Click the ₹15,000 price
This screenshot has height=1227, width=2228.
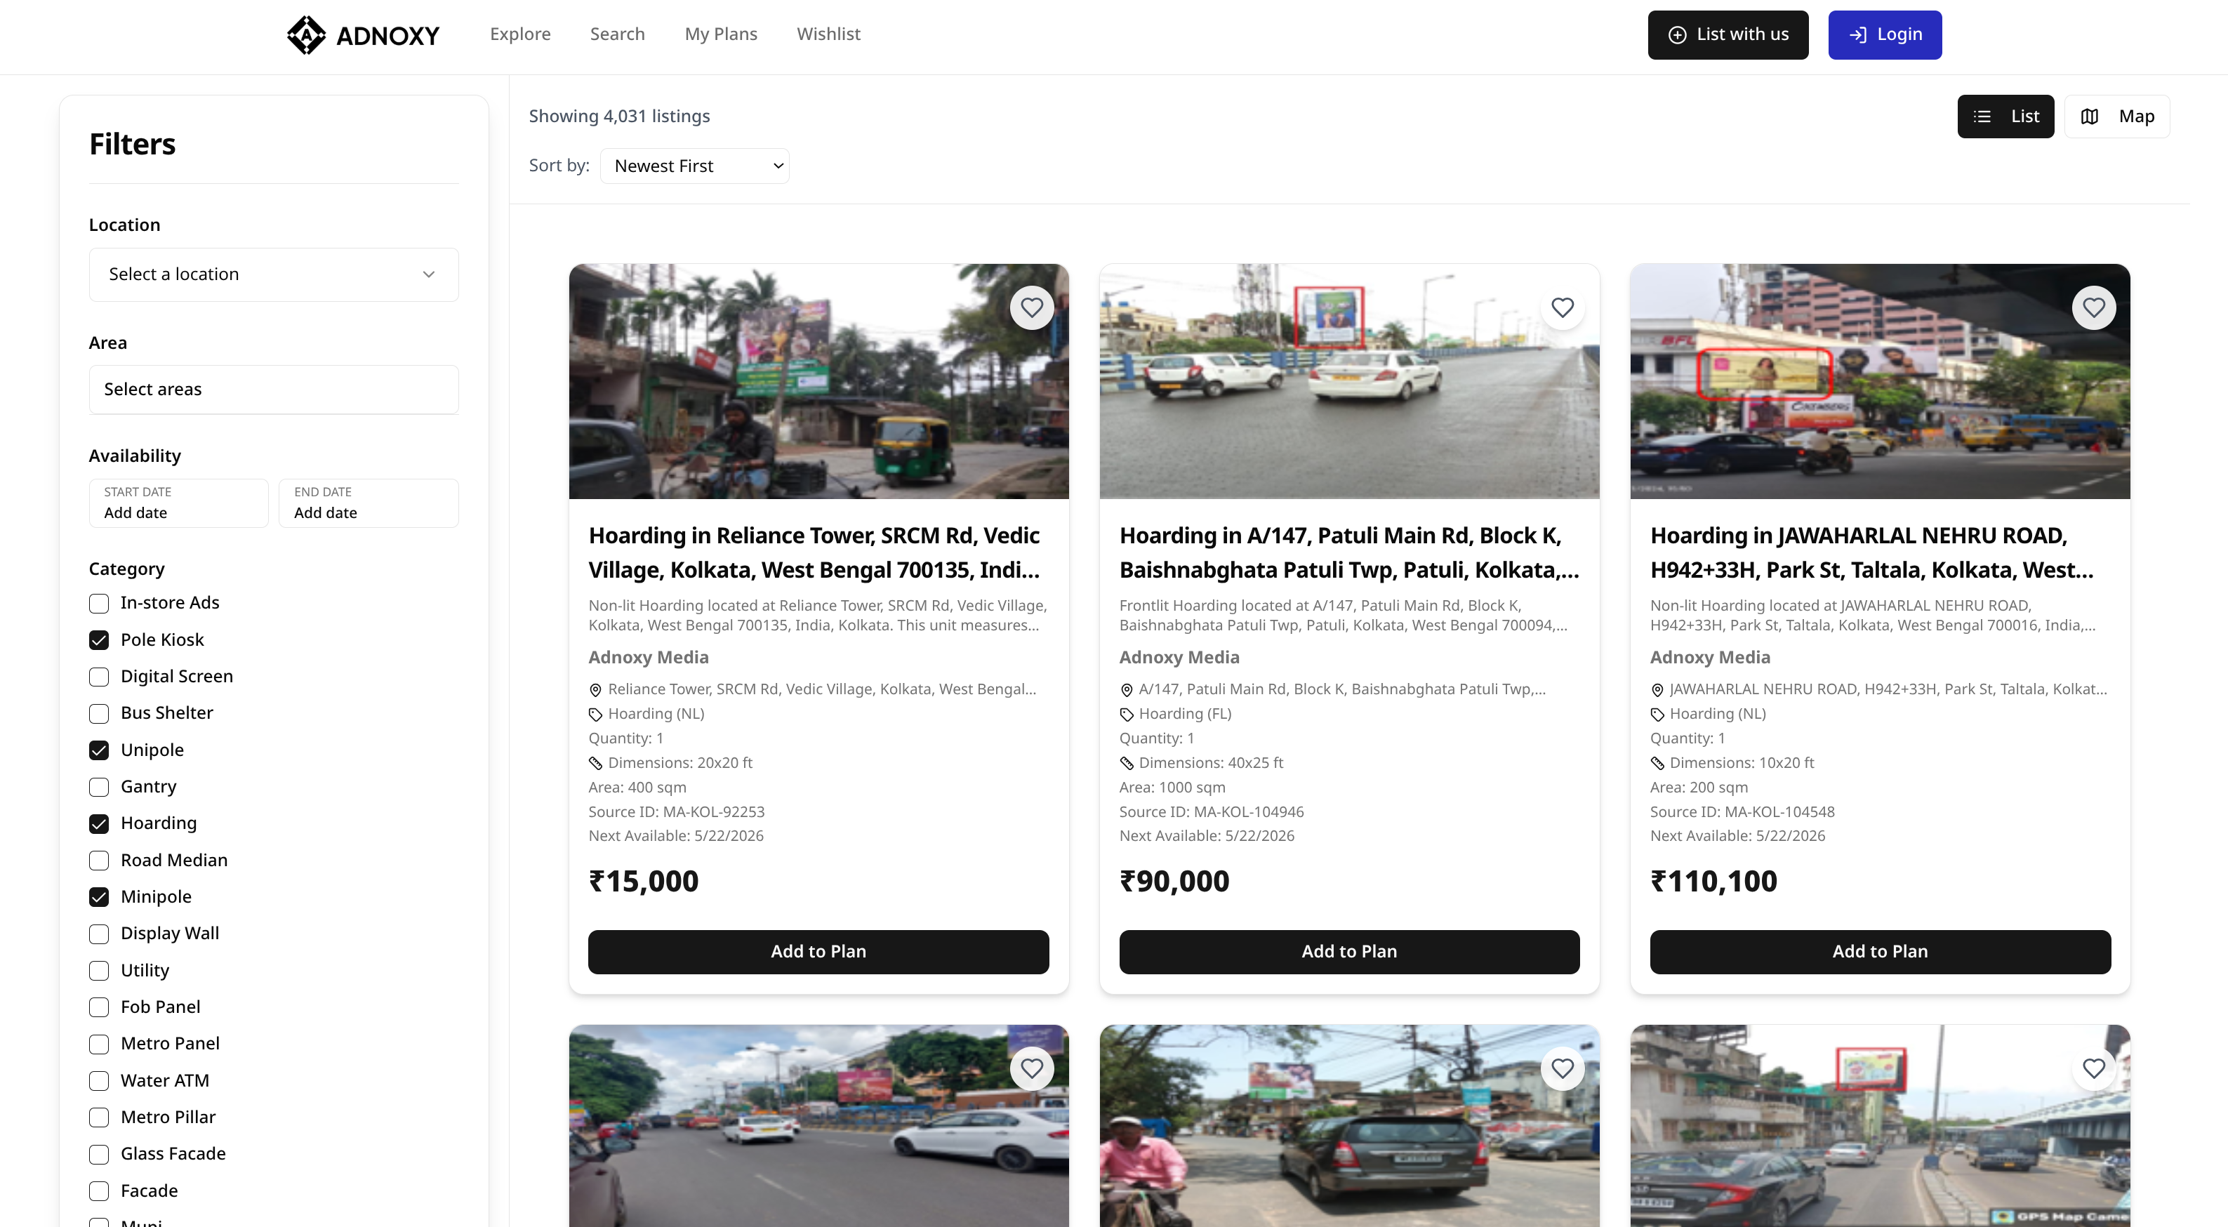[x=644, y=882]
